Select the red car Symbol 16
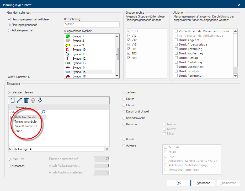245x191 pixels. coord(79,76)
